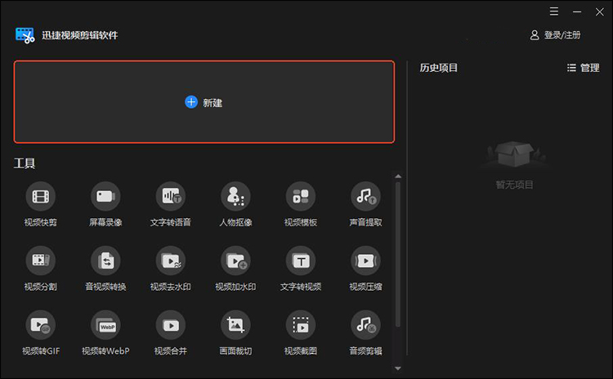Launch the 音频剪辑 audio editing tool
Viewport: 613px width, 379px height.
pyautogui.click(x=365, y=333)
